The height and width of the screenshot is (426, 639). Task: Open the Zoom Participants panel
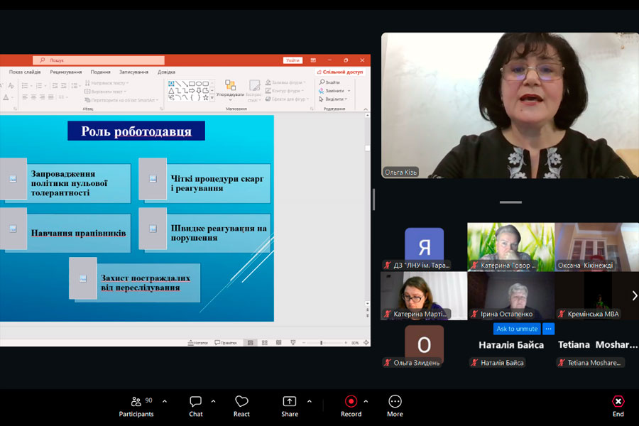pyautogui.click(x=136, y=406)
